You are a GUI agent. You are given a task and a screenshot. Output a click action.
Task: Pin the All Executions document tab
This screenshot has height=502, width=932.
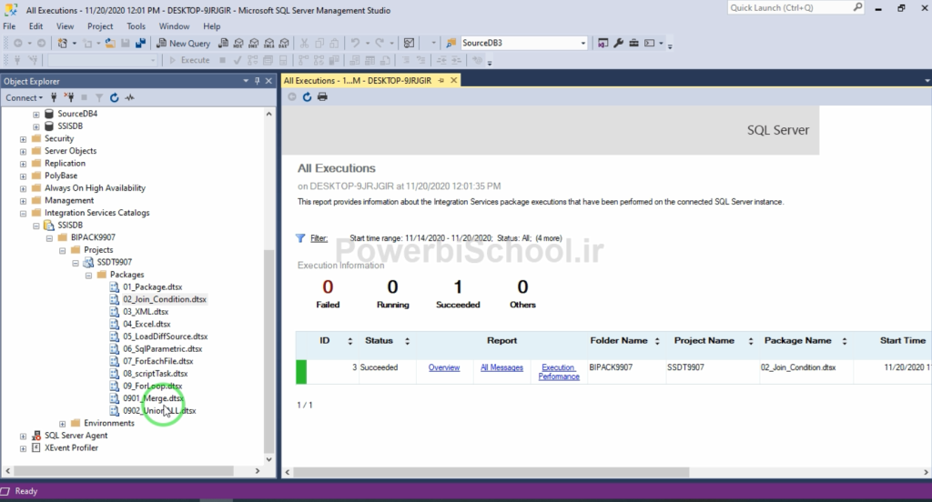(442, 80)
